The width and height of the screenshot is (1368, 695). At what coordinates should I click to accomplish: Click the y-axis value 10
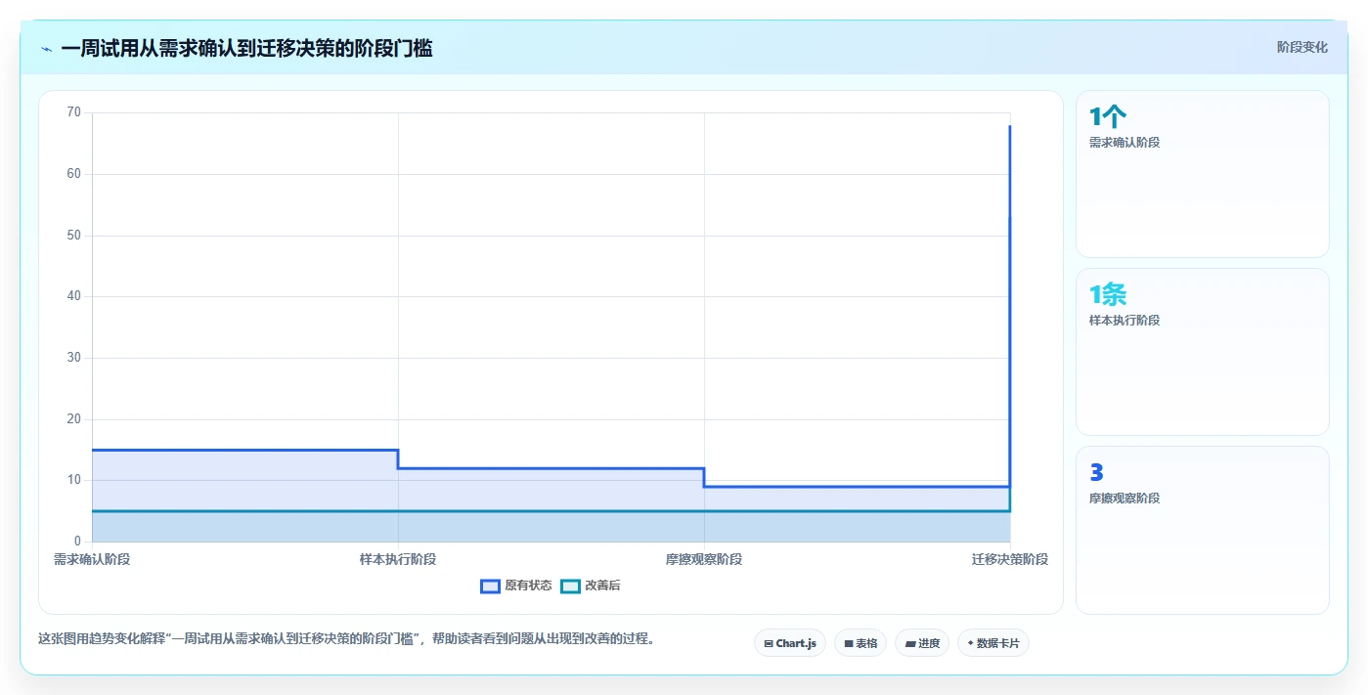click(x=74, y=480)
